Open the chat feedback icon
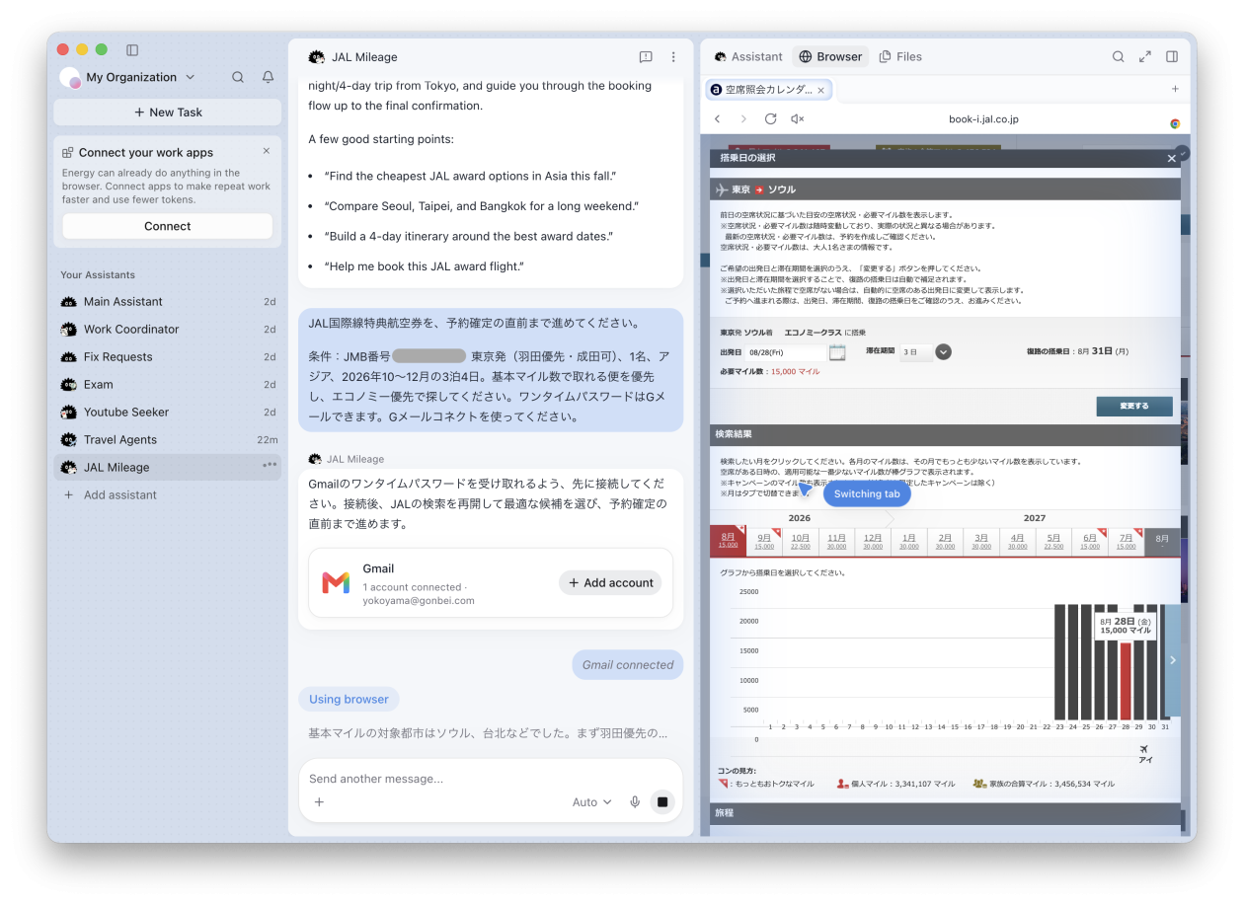The image size is (1244, 905). (646, 57)
